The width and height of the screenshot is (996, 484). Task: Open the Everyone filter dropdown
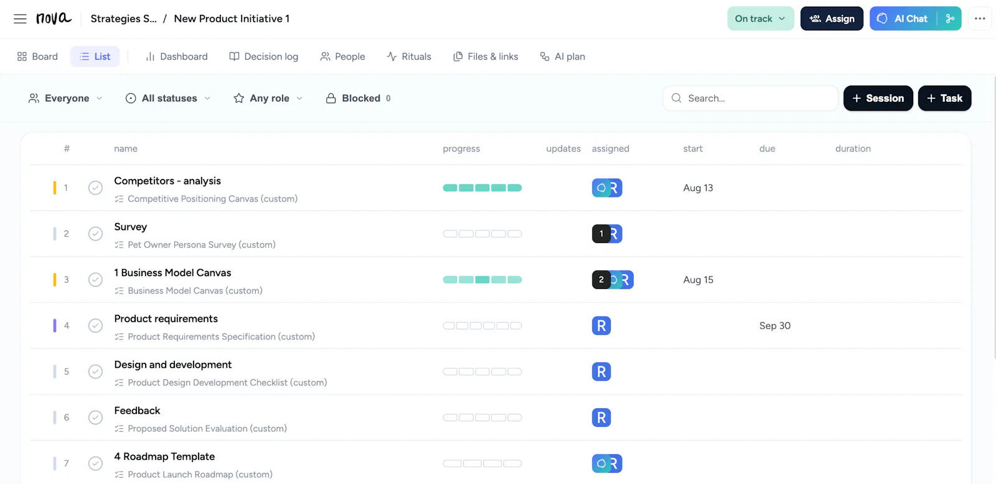(65, 98)
